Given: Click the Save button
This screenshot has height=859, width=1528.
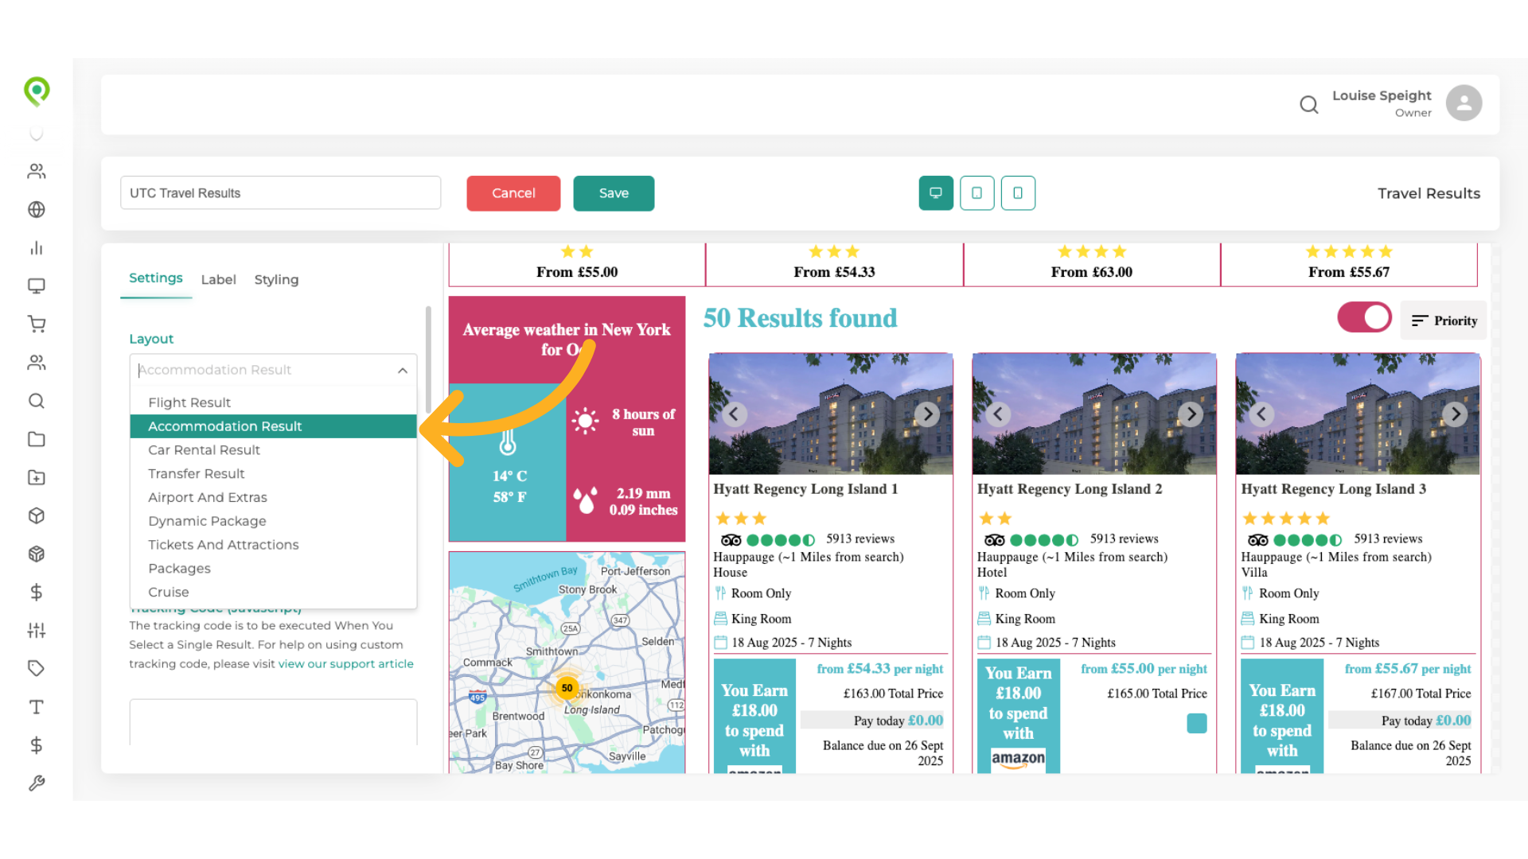Looking at the screenshot, I should pyautogui.click(x=614, y=193).
